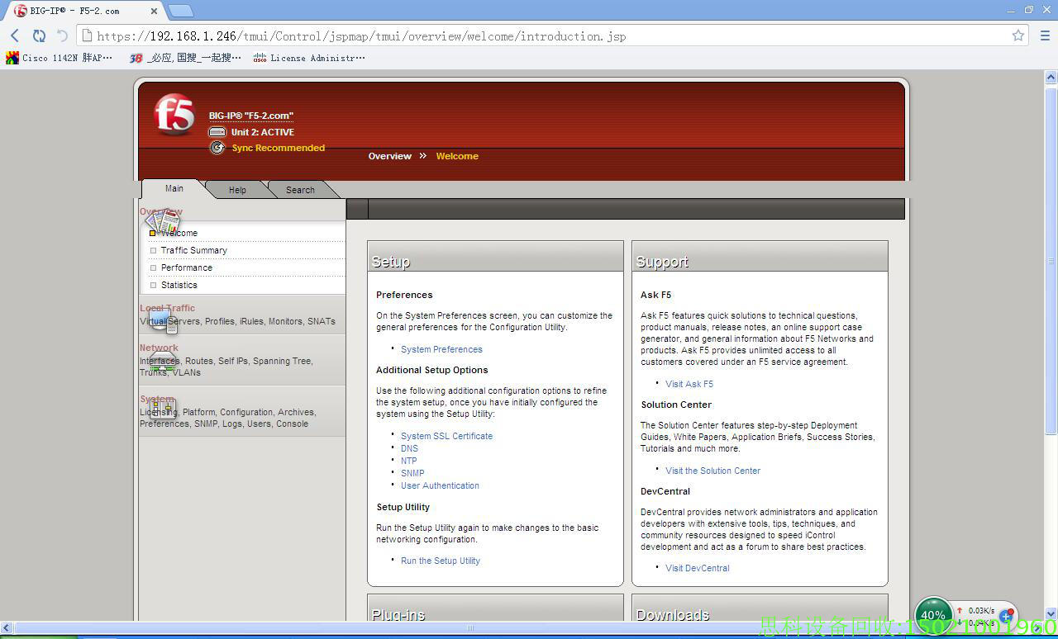Open the User Authentication link
The image size is (1058, 639).
440,485
